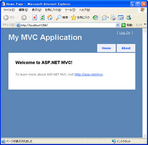Click the ページが表示されました status text
The height and width of the screenshot is (145, 148).
tap(19, 141)
